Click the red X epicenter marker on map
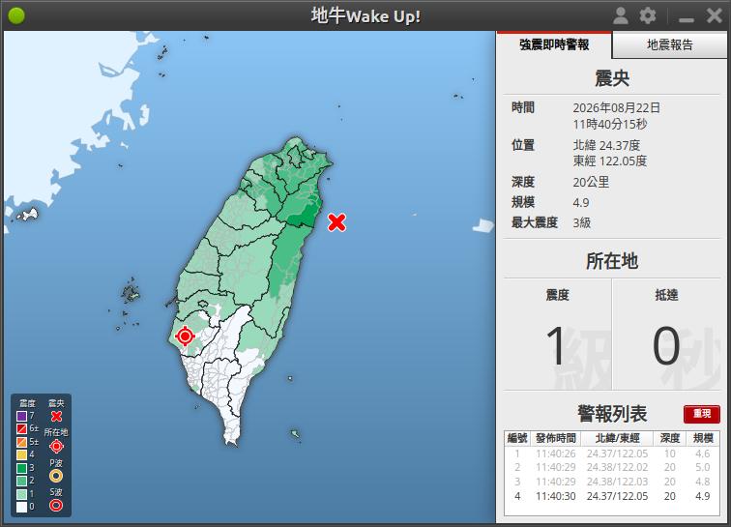The height and width of the screenshot is (527, 731). (x=336, y=222)
